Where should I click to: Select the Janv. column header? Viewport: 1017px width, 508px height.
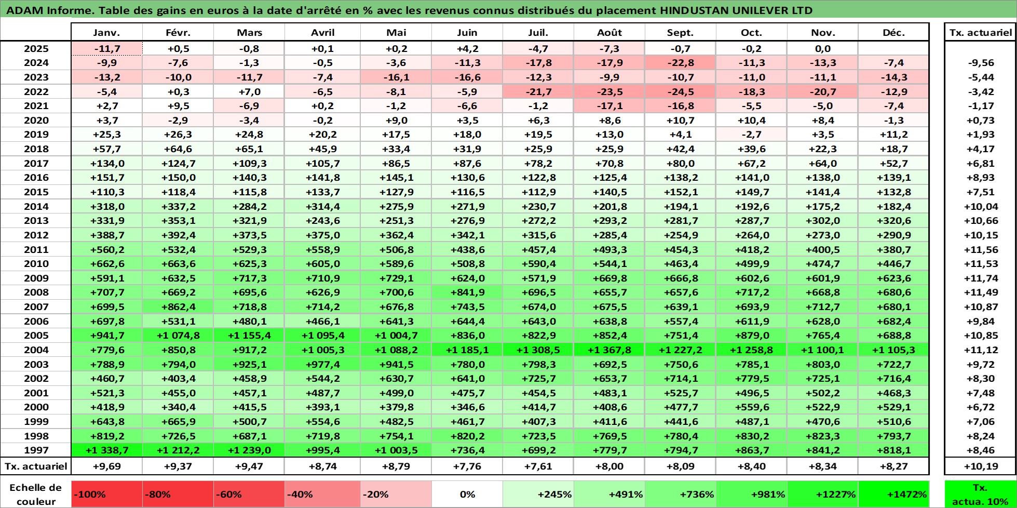point(107,32)
